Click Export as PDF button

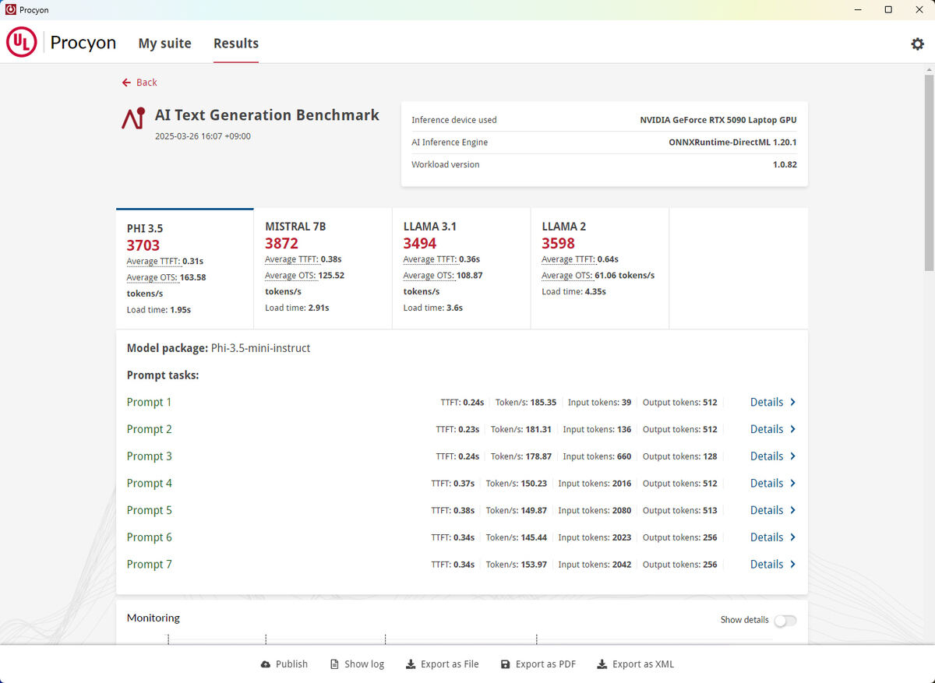click(538, 664)
